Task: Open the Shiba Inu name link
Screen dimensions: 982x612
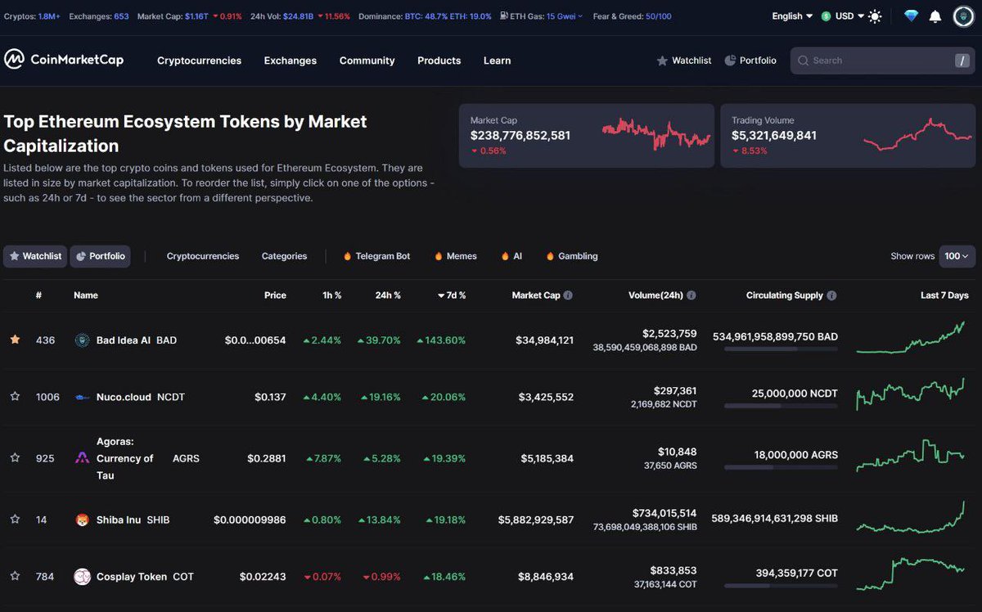Action: click(x=119, y=520)
